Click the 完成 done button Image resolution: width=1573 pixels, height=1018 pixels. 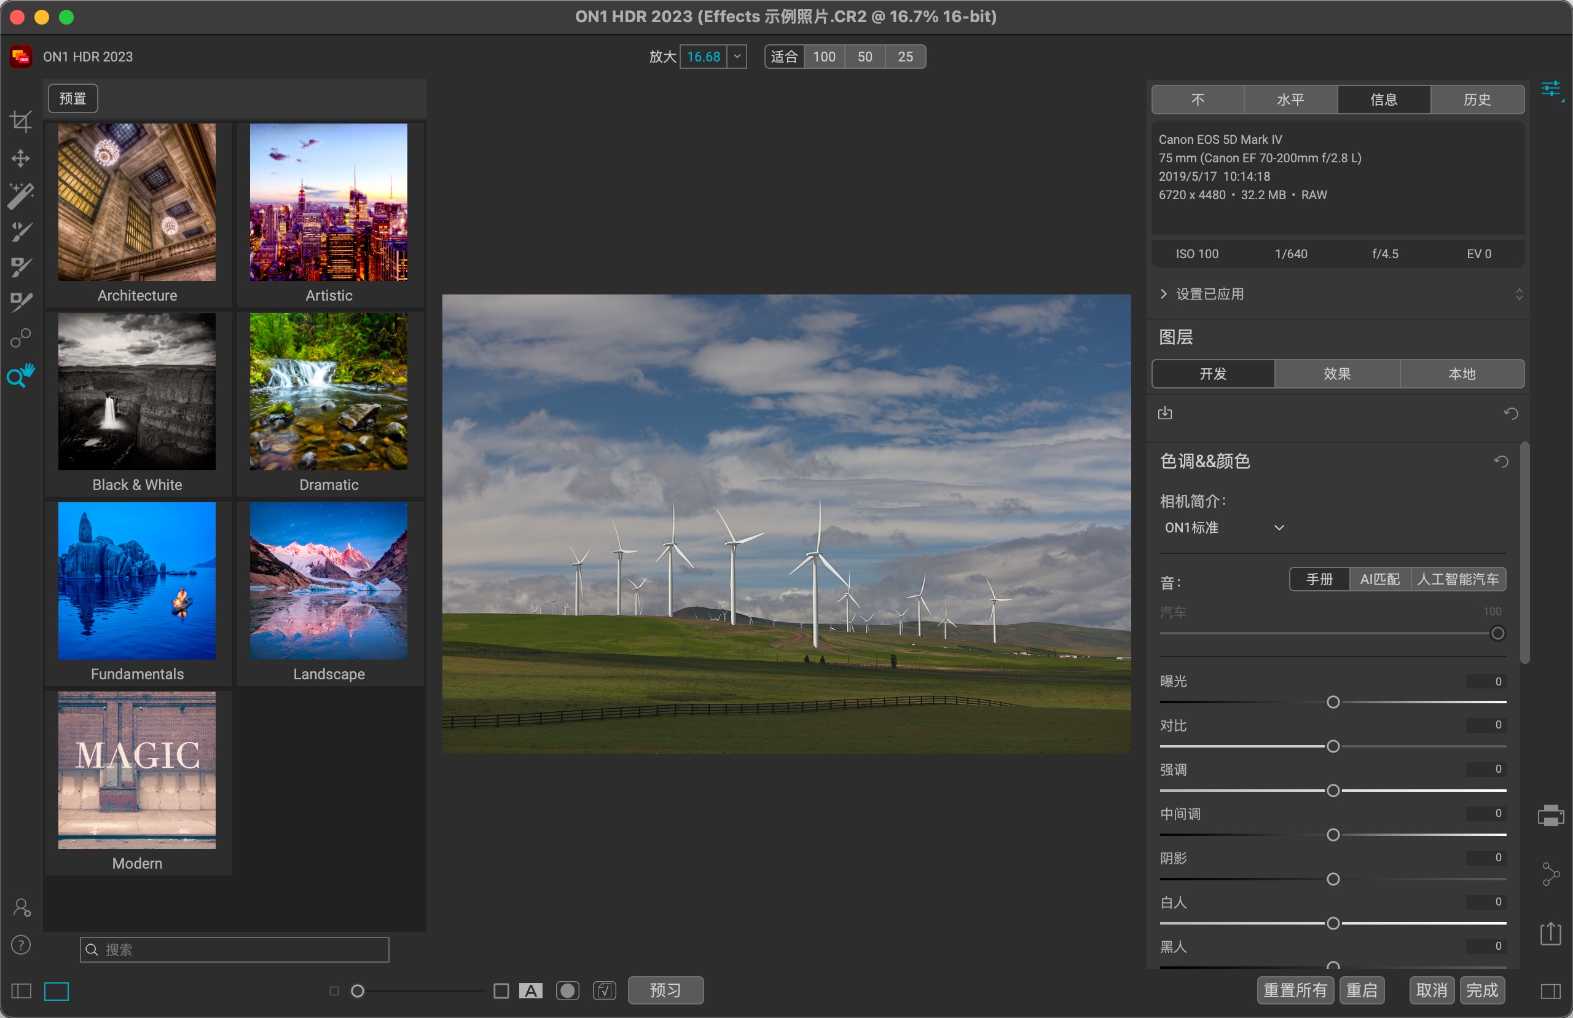(x=1482, y=990)
